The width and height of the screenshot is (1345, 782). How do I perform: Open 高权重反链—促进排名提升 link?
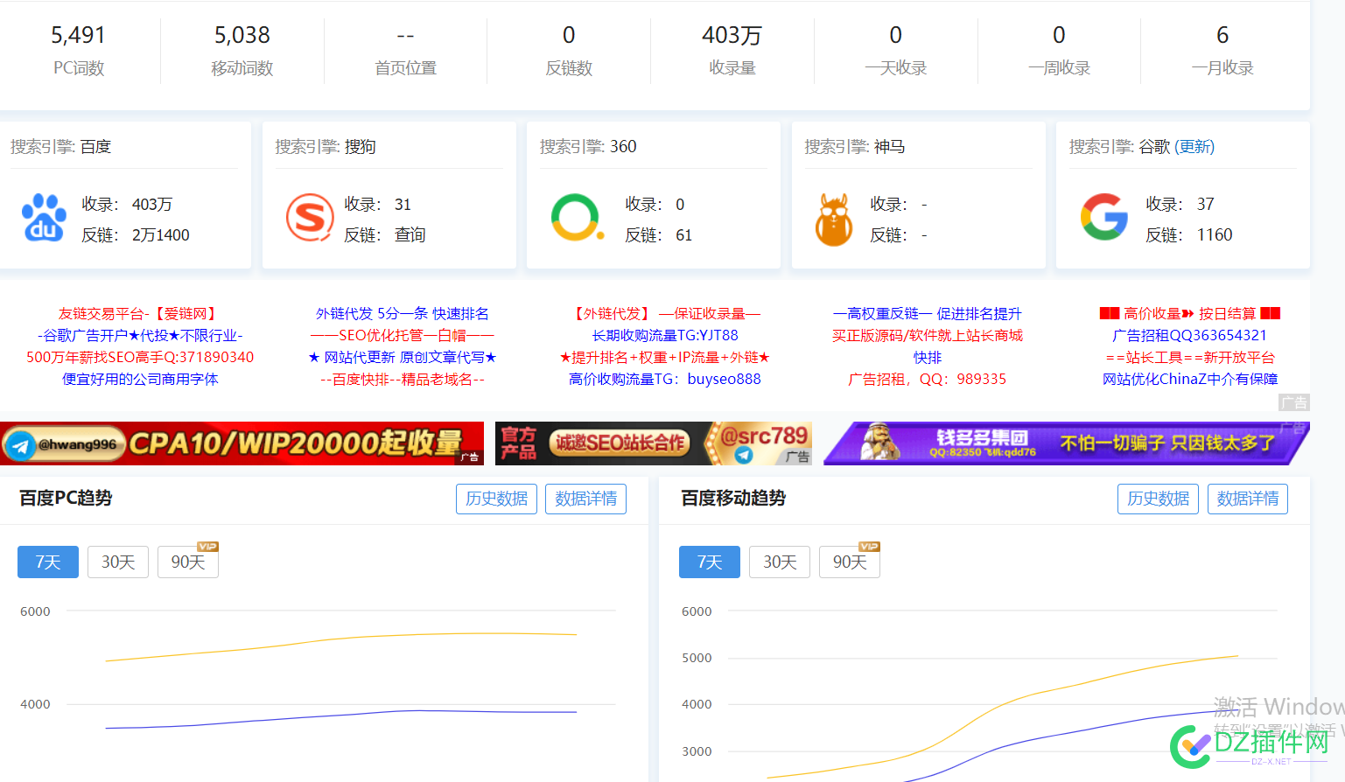(x=928, y=313)
